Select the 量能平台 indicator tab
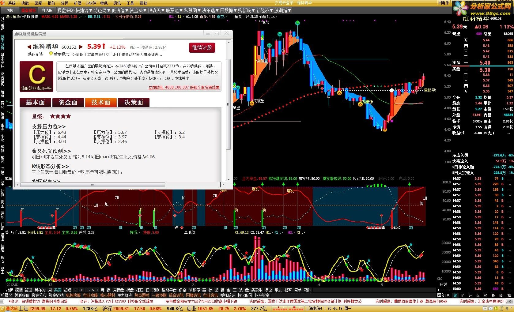 pyautogui.click(x=169, y=290)
